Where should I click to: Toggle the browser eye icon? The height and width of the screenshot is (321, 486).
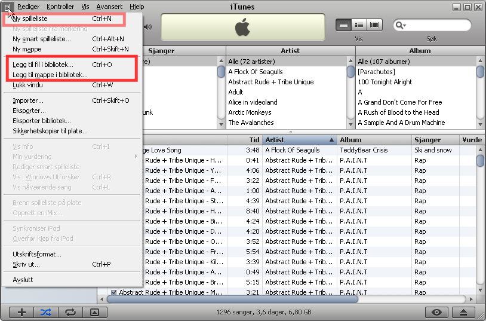[436, 312]
